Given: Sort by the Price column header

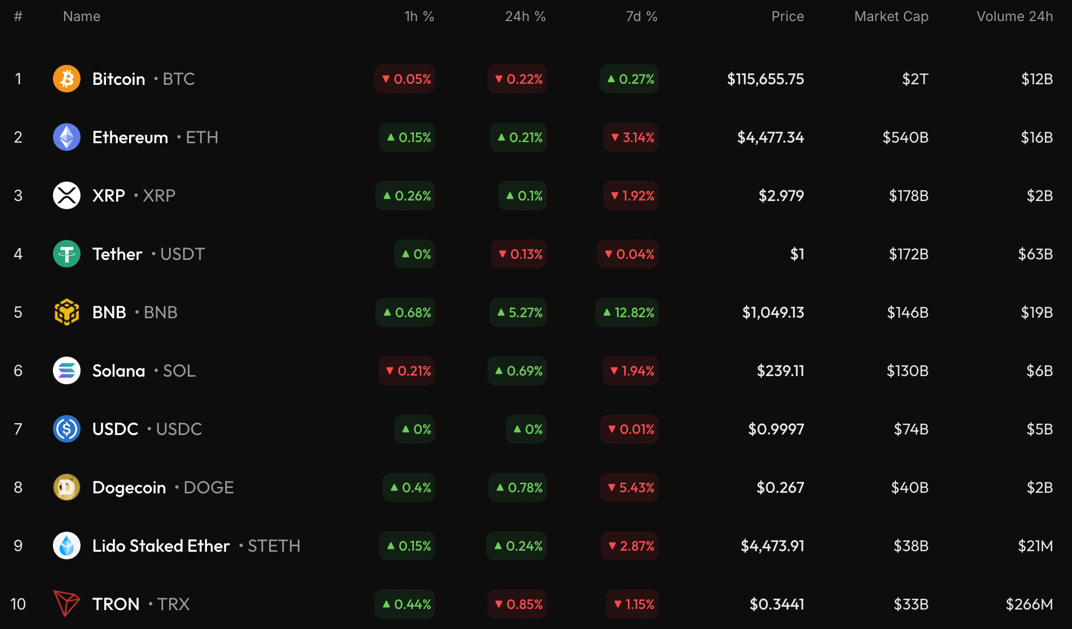Looking at the screenshot, I should point(787,16).
